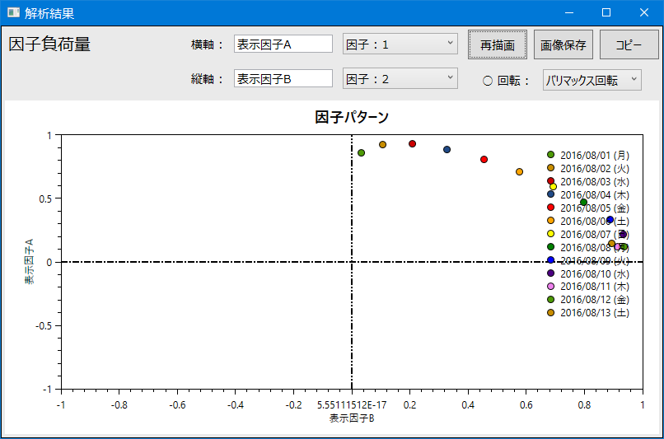Select legend entry 2016/08/11 (木)
This screenshot has height=439, width=664.
588,287
